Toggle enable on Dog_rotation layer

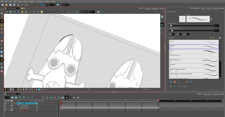pyautogui.click(x=5, y=108)
